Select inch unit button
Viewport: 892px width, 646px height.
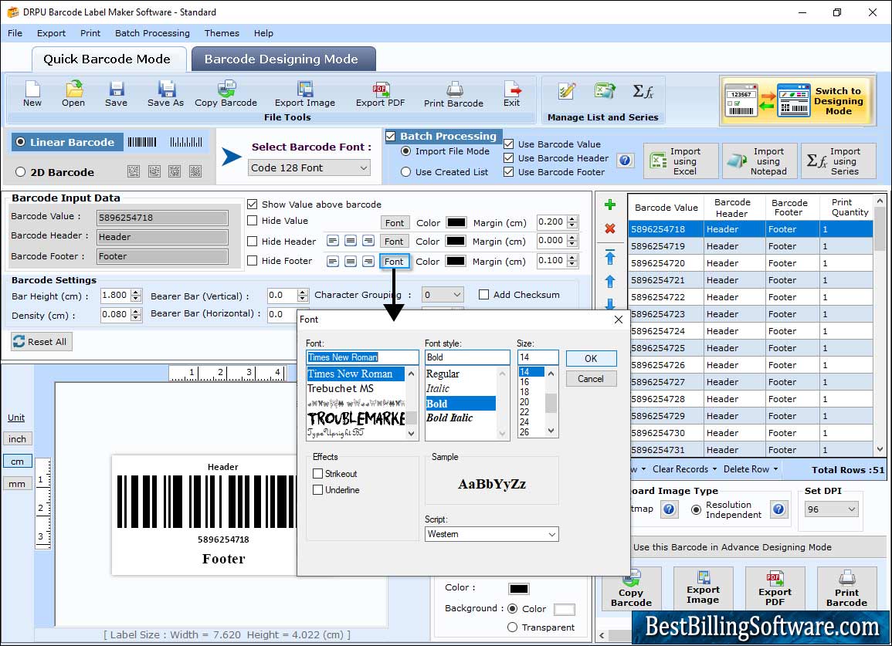pyautogui.click(x=18, y=439)
